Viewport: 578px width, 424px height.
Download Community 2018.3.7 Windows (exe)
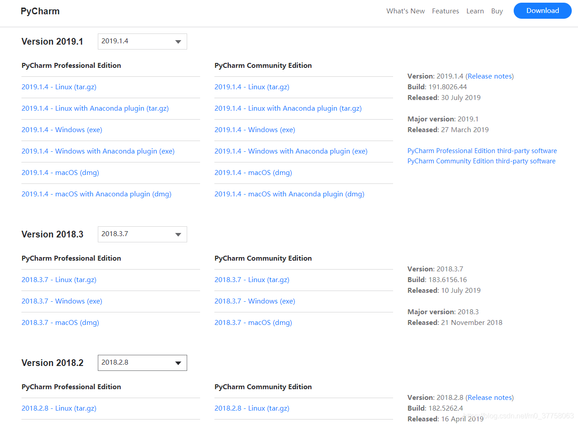pyautogui.click(x=255, y=301)
